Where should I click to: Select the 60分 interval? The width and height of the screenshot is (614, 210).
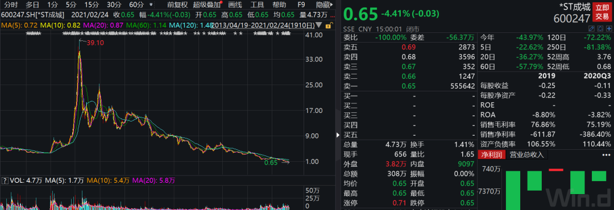tap(136, 5)
